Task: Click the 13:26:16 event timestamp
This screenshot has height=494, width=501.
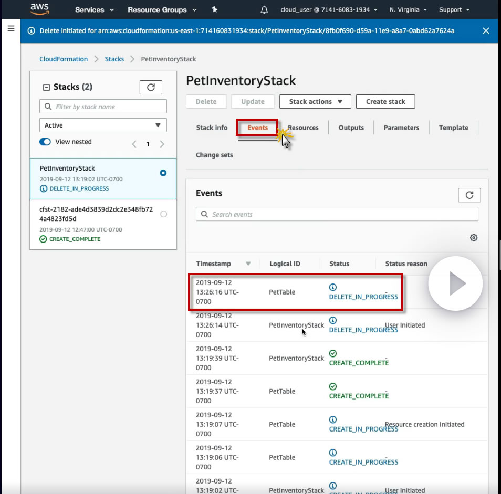Action: tap(217, 292)
